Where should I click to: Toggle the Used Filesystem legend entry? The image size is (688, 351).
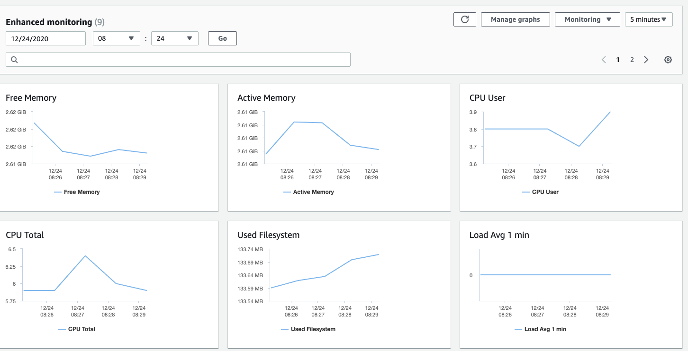(308, 329)
